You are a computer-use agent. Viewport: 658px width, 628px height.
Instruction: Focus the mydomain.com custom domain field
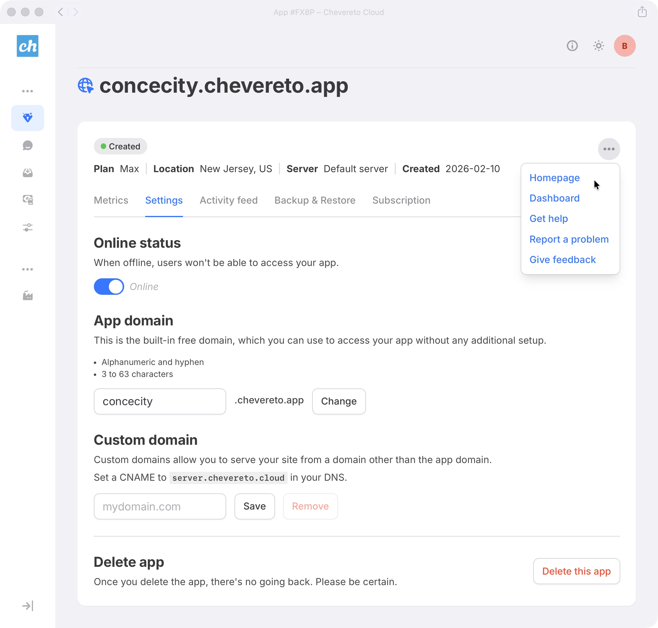tap(160, 507)
